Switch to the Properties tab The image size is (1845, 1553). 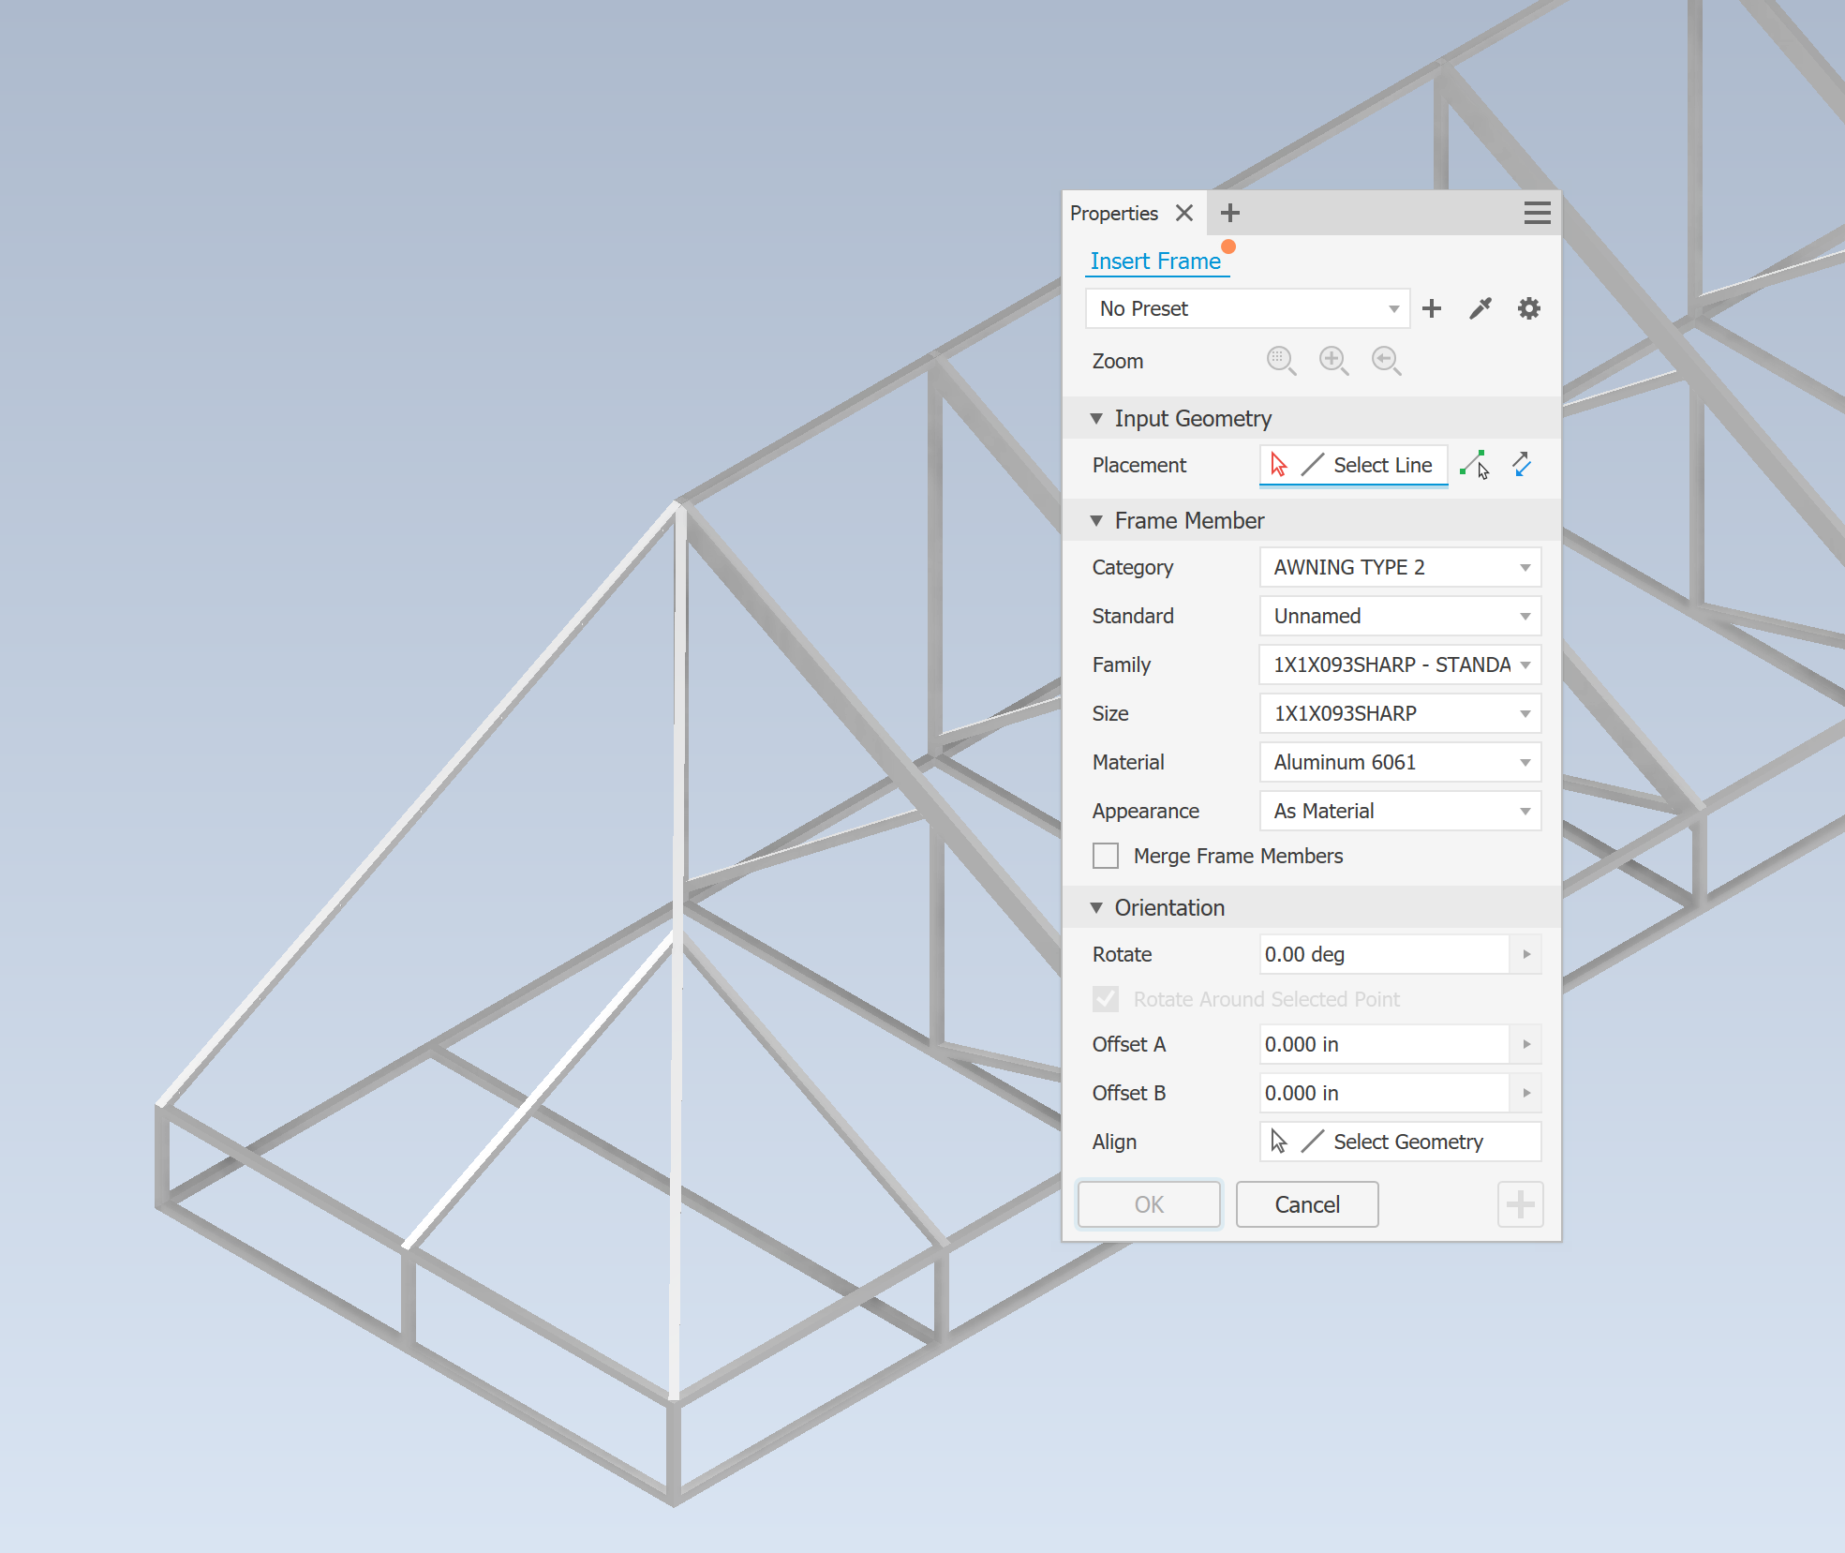(1114, 213)
